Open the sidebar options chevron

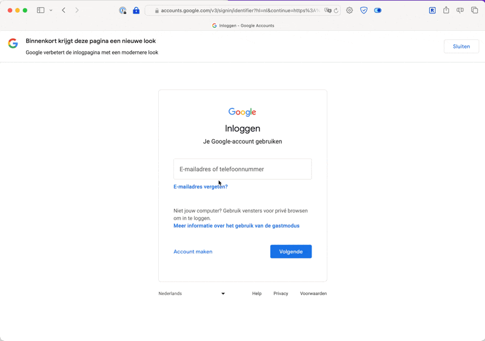[51, 10]
